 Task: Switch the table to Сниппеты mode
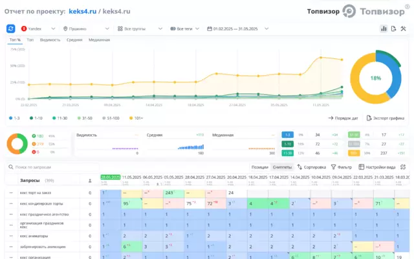[282, 167]
